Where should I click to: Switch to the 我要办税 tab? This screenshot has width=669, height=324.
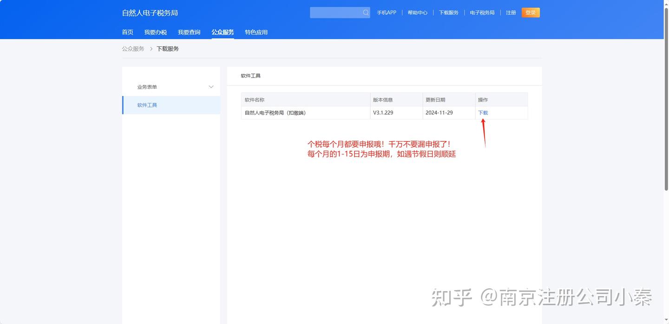point(156,32)
